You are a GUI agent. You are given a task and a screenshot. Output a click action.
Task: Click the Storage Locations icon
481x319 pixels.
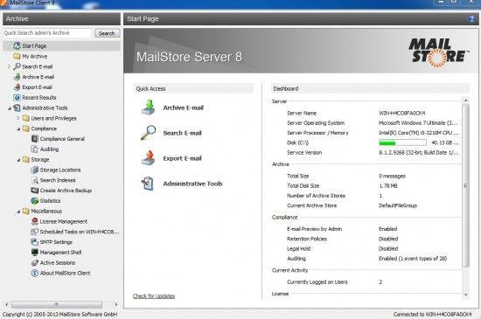[35, 170]
